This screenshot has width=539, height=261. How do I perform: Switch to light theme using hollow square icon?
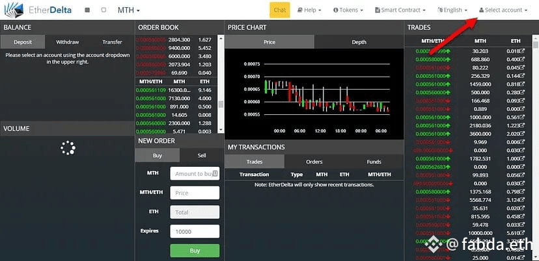click(x=104, y=10)
